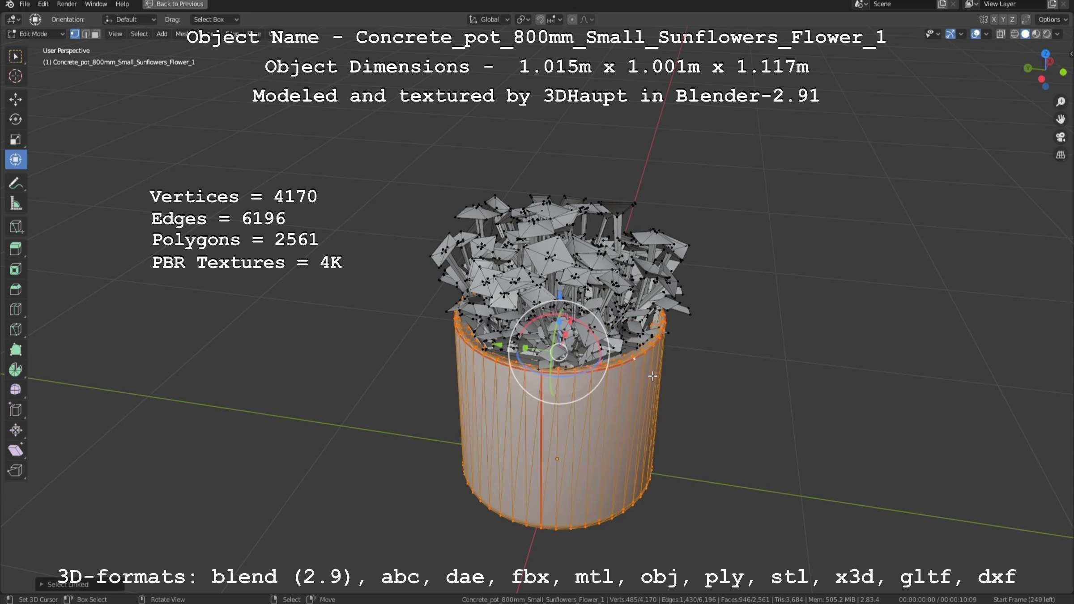Click the pan view hand icon
Image resolution: width=1074 pixels, height=604 pixels.
pos(1060,119)
